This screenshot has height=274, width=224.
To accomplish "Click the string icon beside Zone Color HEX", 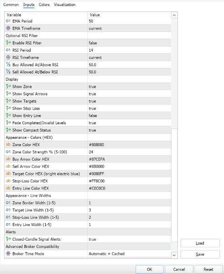I will (x=8, y=144).
